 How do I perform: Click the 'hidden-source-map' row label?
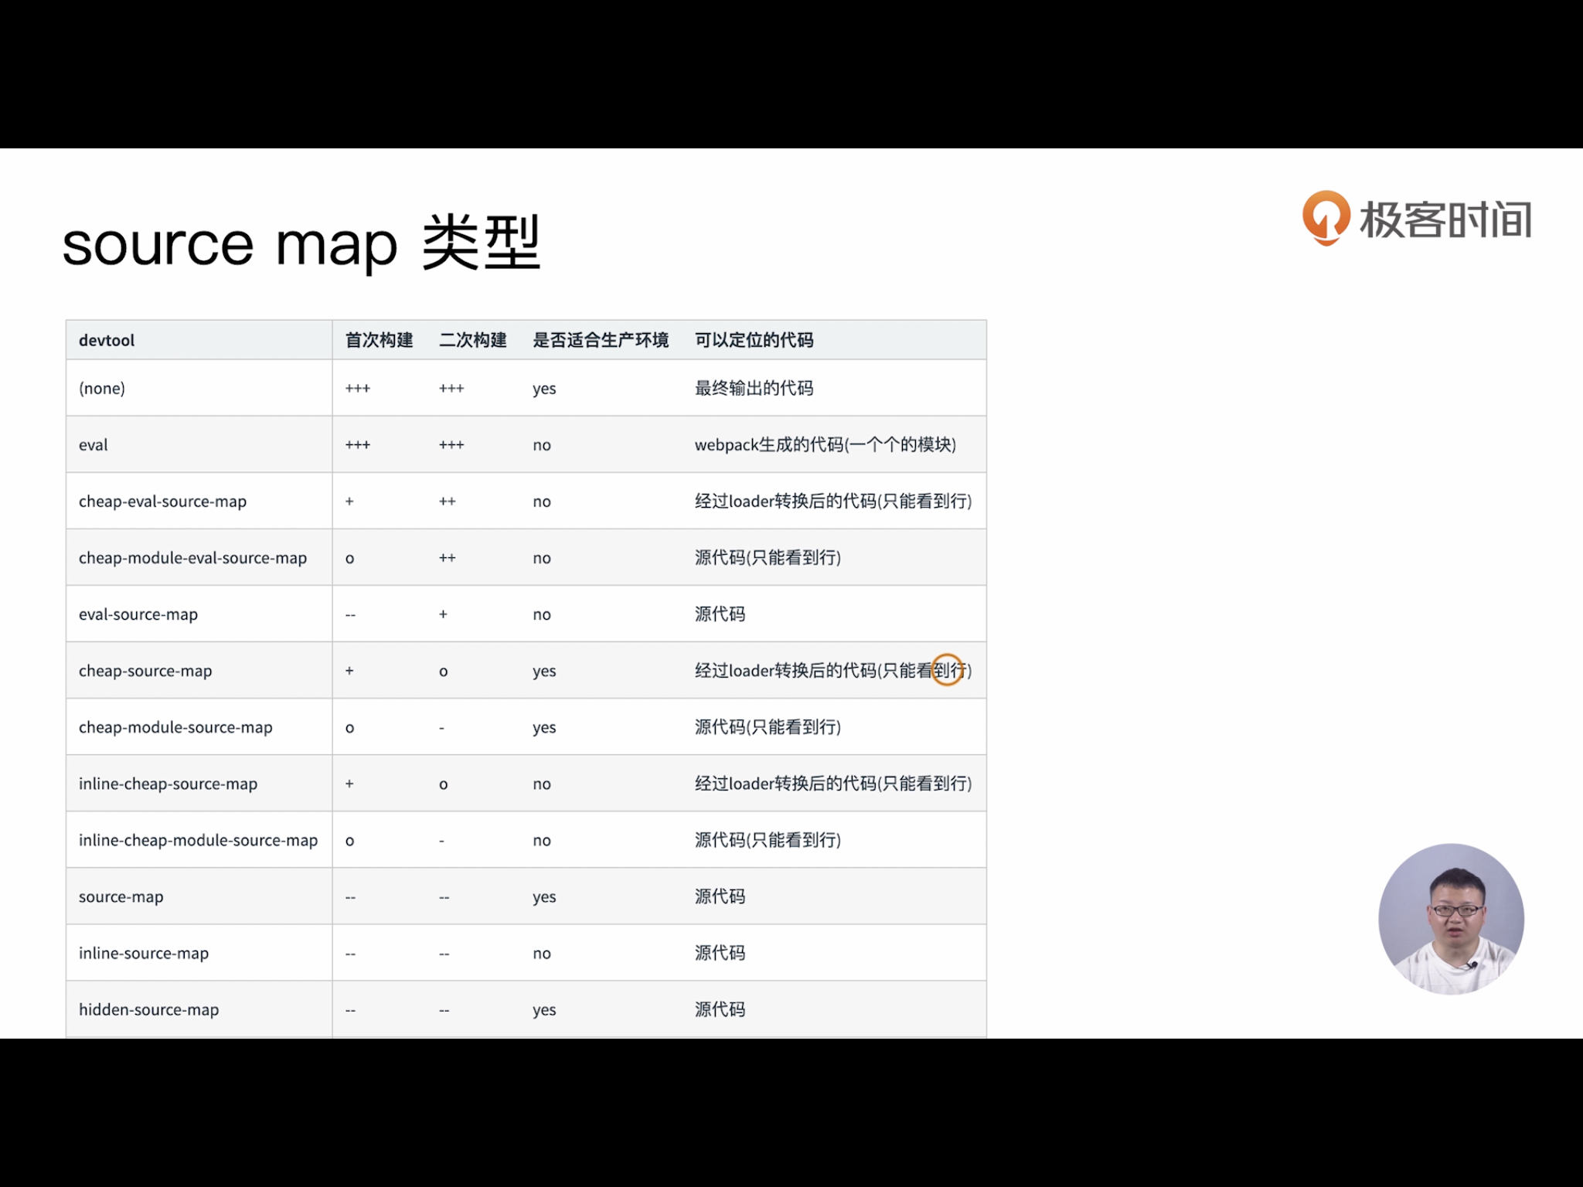click(148, 1009)
